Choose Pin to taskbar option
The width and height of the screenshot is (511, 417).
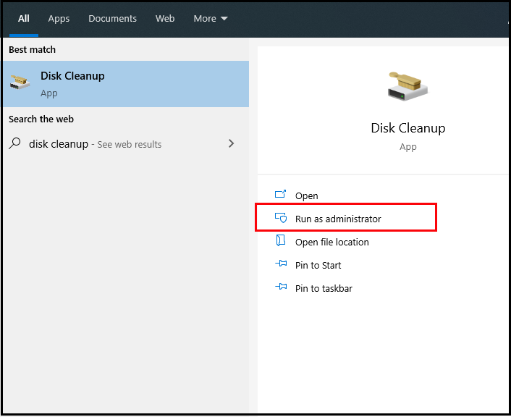324,289
